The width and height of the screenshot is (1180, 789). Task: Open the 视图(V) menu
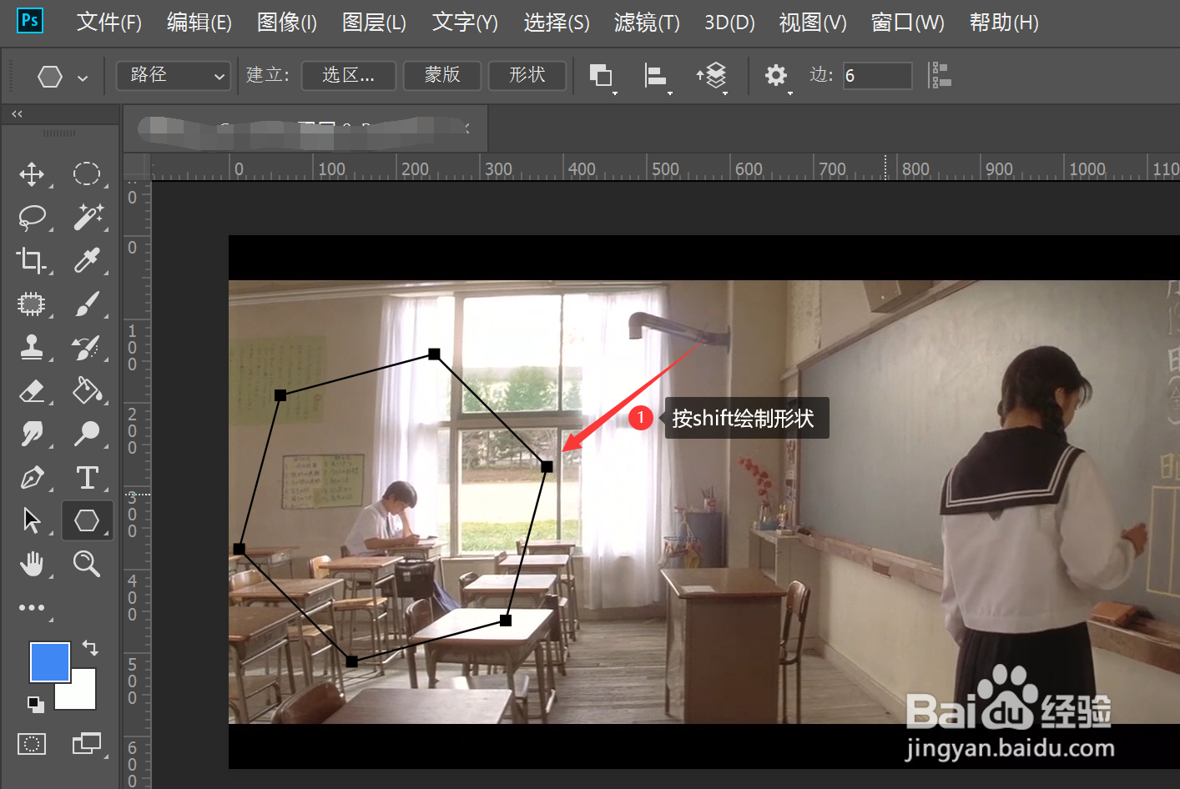click(813, 23)
